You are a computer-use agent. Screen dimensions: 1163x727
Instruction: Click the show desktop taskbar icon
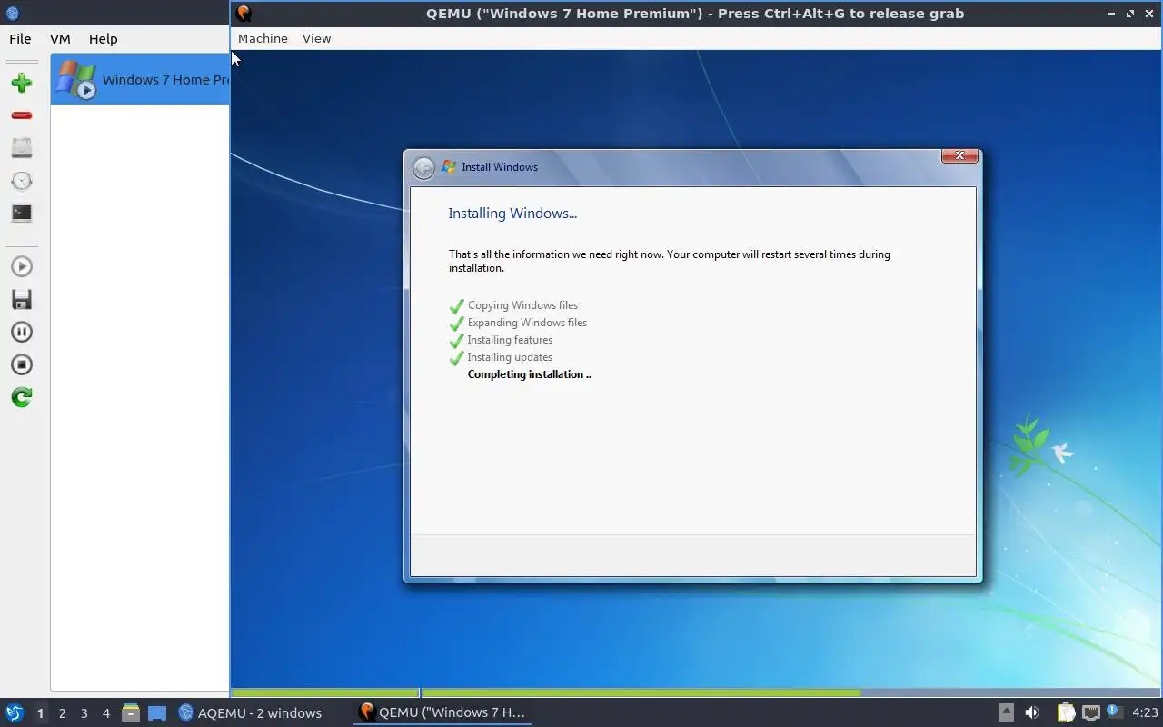157,713
